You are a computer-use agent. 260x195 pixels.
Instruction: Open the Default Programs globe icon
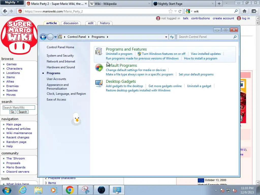tap(99, 68)
